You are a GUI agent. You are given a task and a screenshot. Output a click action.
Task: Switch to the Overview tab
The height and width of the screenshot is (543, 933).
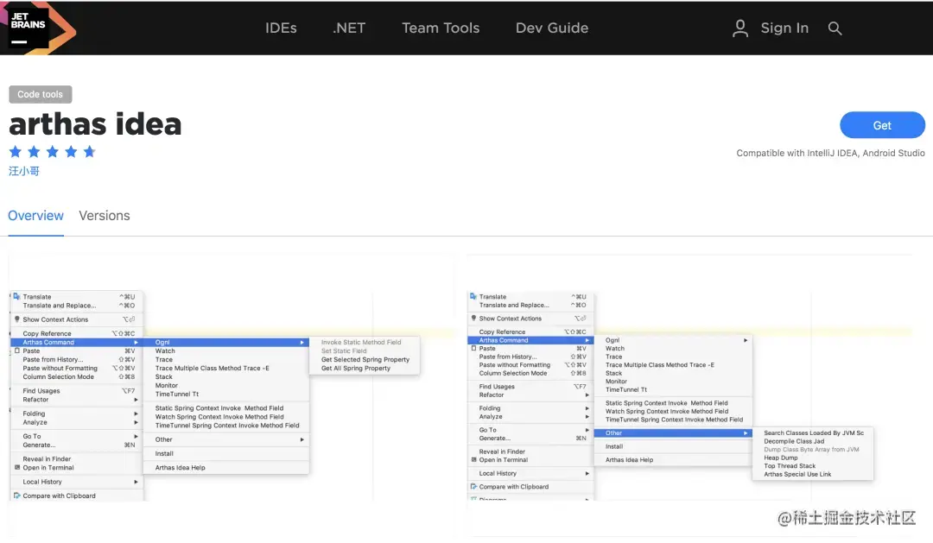coord(35,216)
